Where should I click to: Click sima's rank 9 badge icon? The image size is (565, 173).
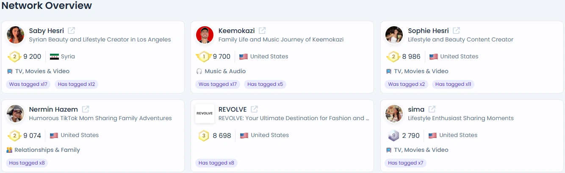pyautogui.click(x=393, y=135)
